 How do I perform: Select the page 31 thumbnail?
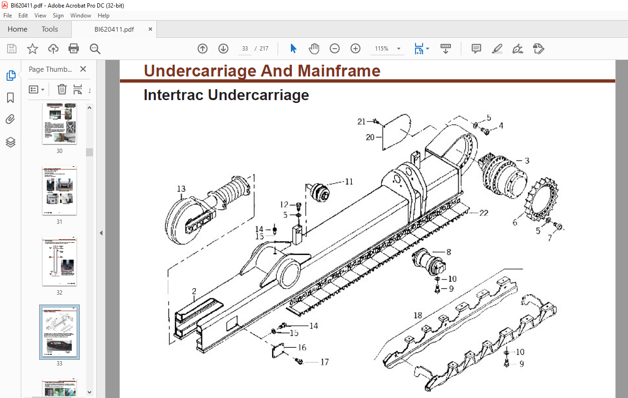[x=59, y=191]
